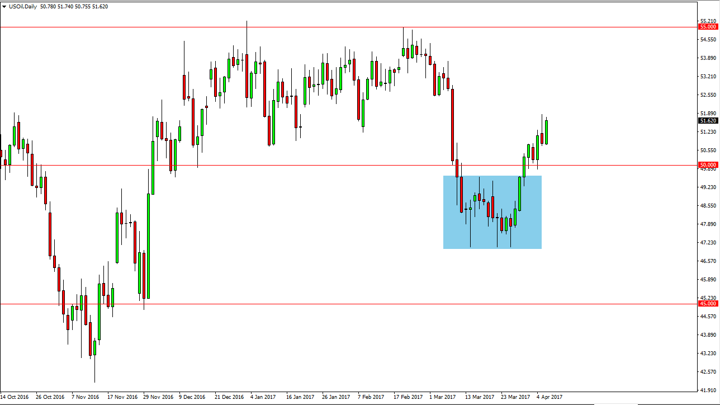Click the 42.570 value on price axis
Viewport: 720px width, 405px height.
(x=707, y=371)
